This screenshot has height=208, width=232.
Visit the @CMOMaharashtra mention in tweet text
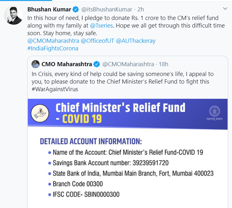coord(53,41)
